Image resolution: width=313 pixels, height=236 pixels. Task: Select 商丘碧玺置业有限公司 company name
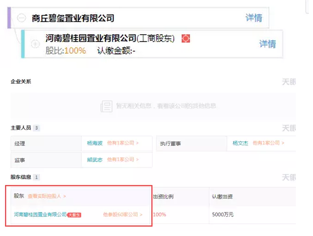click(x=73, y=18)
